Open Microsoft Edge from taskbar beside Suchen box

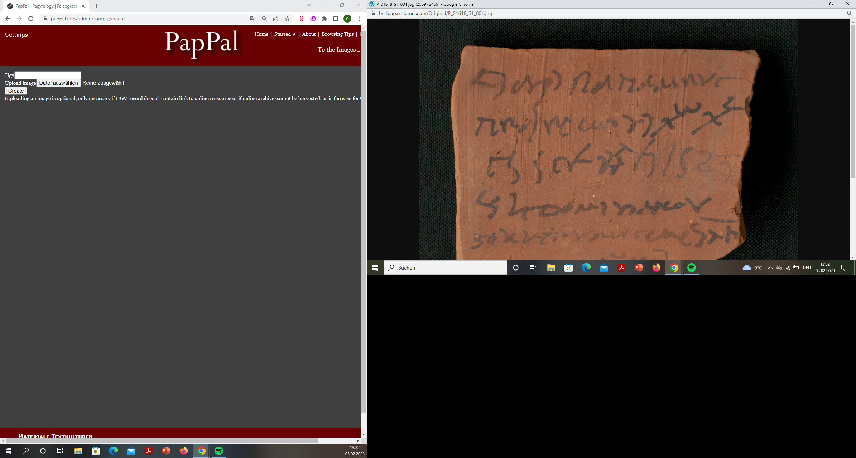tap(586, 268)
